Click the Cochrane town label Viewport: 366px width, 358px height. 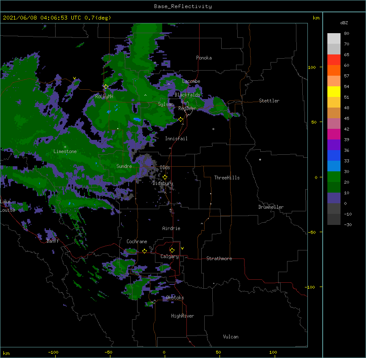coord(137,242)
